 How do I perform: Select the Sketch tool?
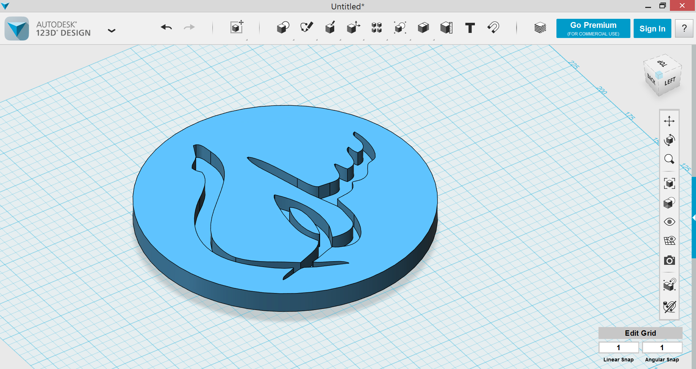(x=307, y=27)
